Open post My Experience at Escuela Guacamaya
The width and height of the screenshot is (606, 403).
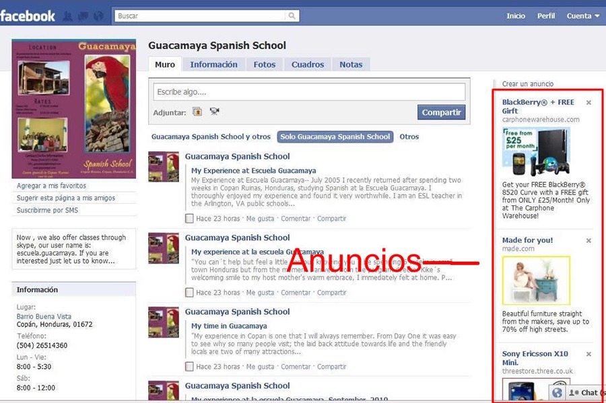pyautogui.click(x=254, y=171)
